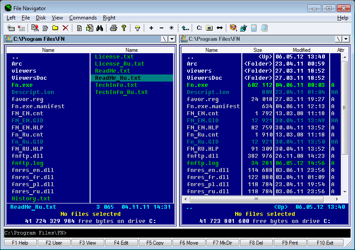Click the F8 Del button
This screenshot has height=250, width=355.
tap(256, 243)
